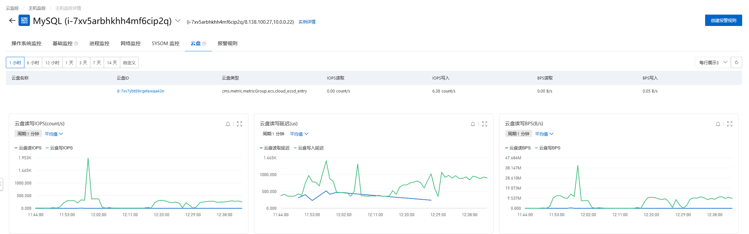Expand the 云盘读写延迟 chart to fullscreen
749x234 pixels.
tap(485, 124)
